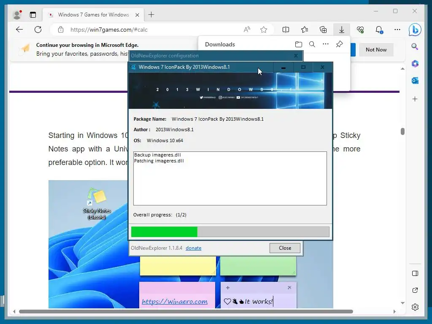Select the Windows 7 Games browser tab
The height and width of the screenshot is (324, 432).
click(x=93, y=15)
